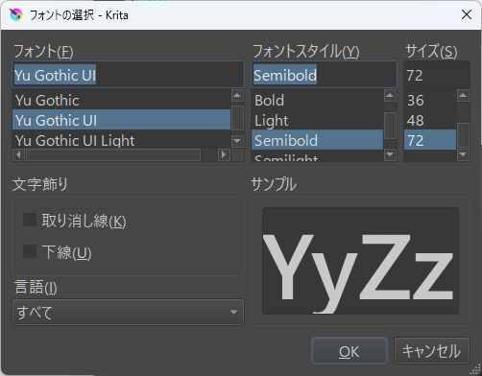The image size is (482, 376).
Task: Choose the Semibold style in list
Action: 317,140
